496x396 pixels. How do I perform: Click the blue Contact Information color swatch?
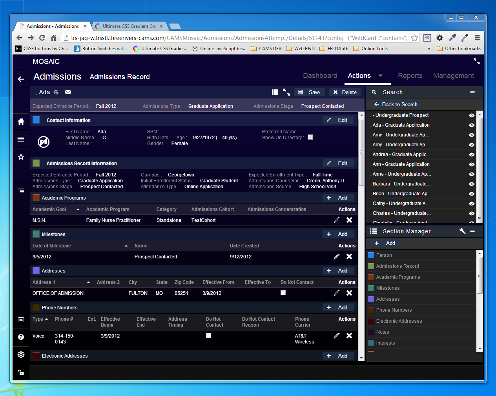pyautogui.click(x=36, y=120)
